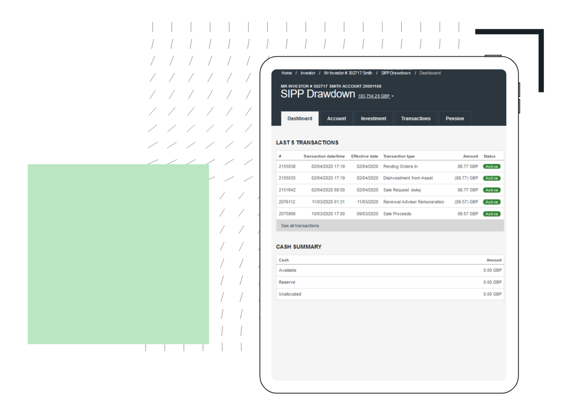Click the 89.57 GBP Sale Proceeds amount
569x412 pixels.
(468, 214)
